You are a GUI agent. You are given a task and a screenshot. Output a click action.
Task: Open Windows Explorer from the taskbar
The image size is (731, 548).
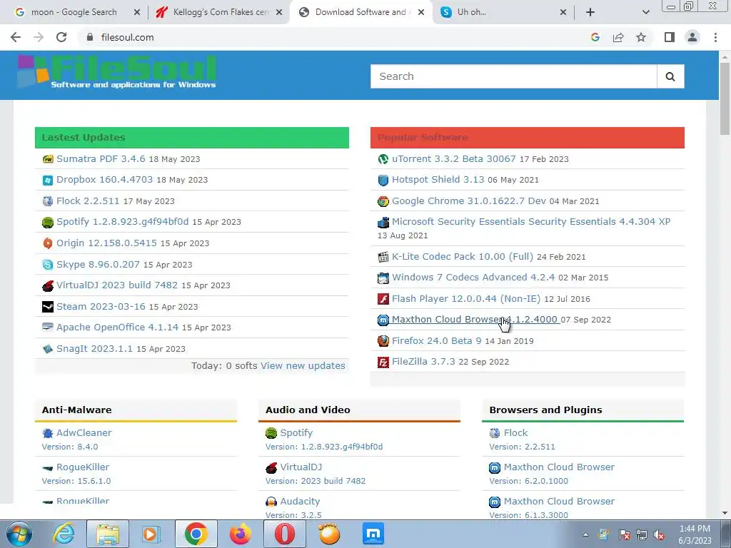tap(108, 534)
